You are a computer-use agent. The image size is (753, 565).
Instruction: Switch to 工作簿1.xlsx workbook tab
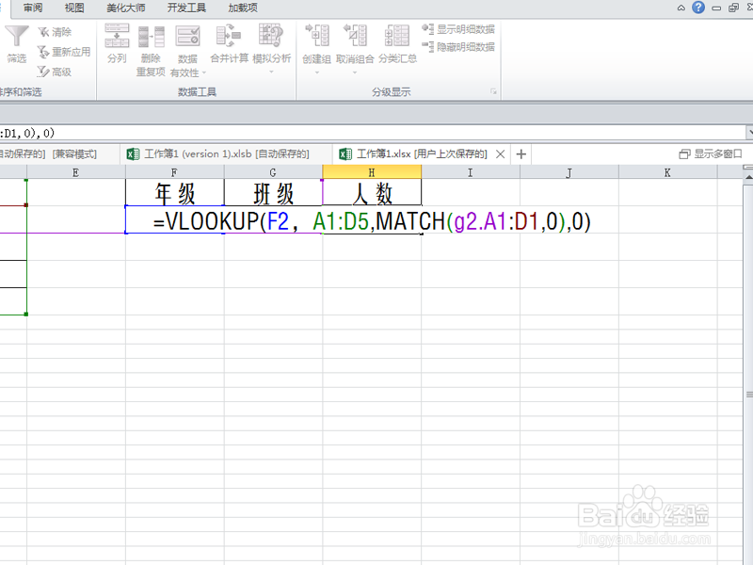[422, 153]
